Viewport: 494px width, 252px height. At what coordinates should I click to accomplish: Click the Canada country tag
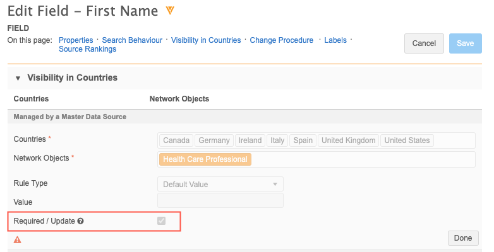point(176,140)
